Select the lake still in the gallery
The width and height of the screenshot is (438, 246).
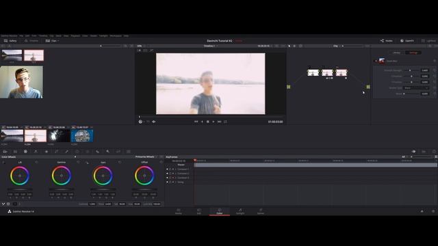coord(12,55)
